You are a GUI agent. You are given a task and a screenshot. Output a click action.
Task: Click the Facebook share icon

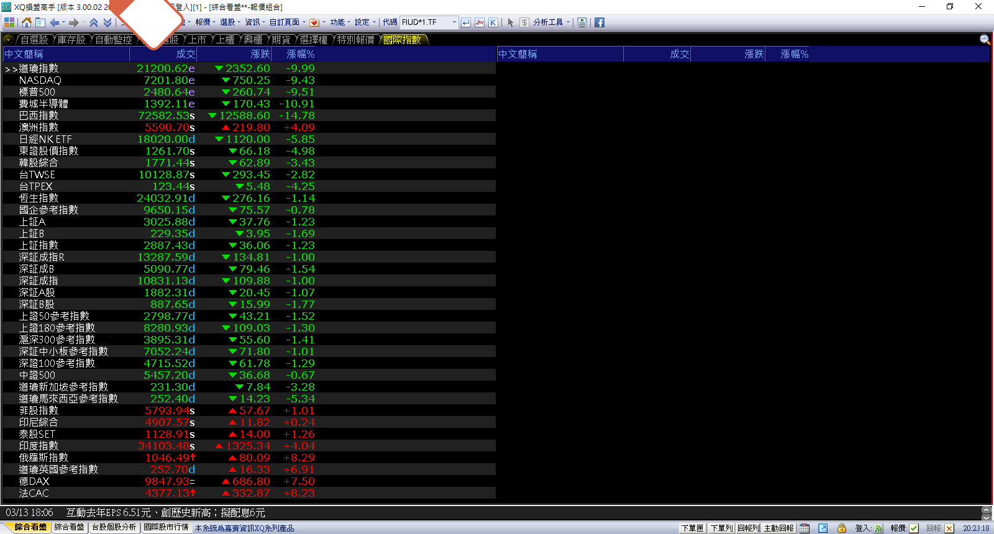pyautogui.click(x=600, y=22)
